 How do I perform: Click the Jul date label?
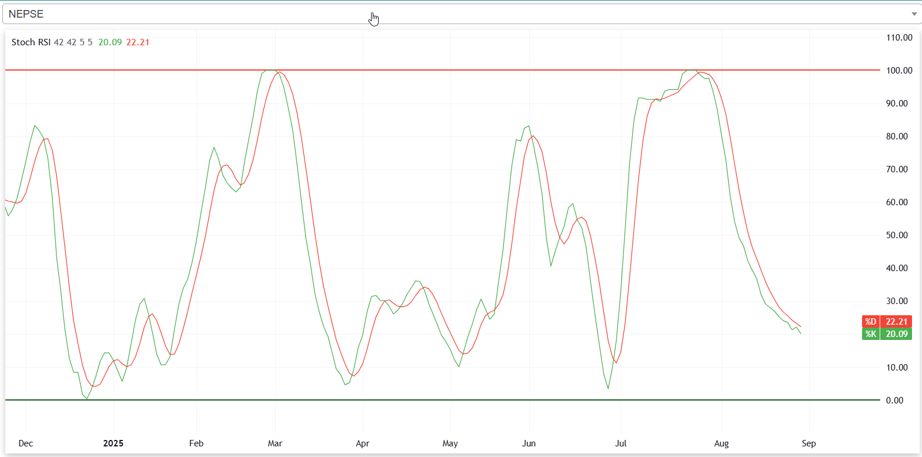click(x=621, y=443)
